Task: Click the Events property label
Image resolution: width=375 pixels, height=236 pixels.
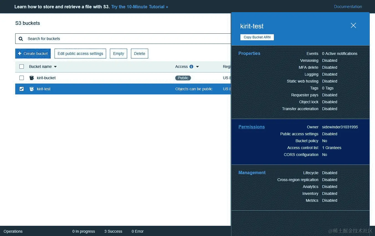Action: pos(312,54)
